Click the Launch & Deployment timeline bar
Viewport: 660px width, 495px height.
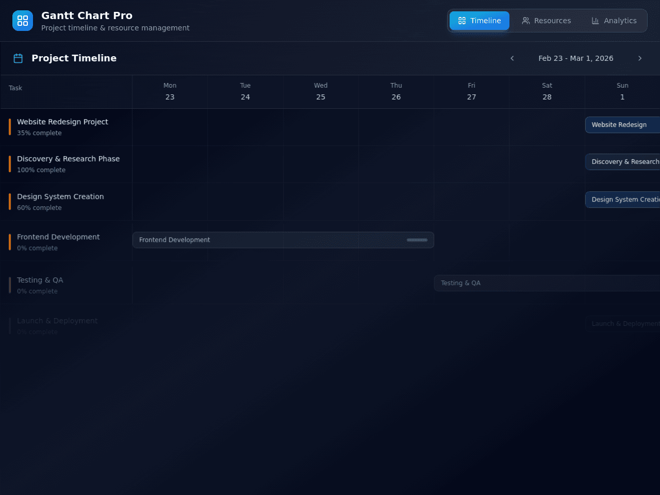click(x=622, y=324)
